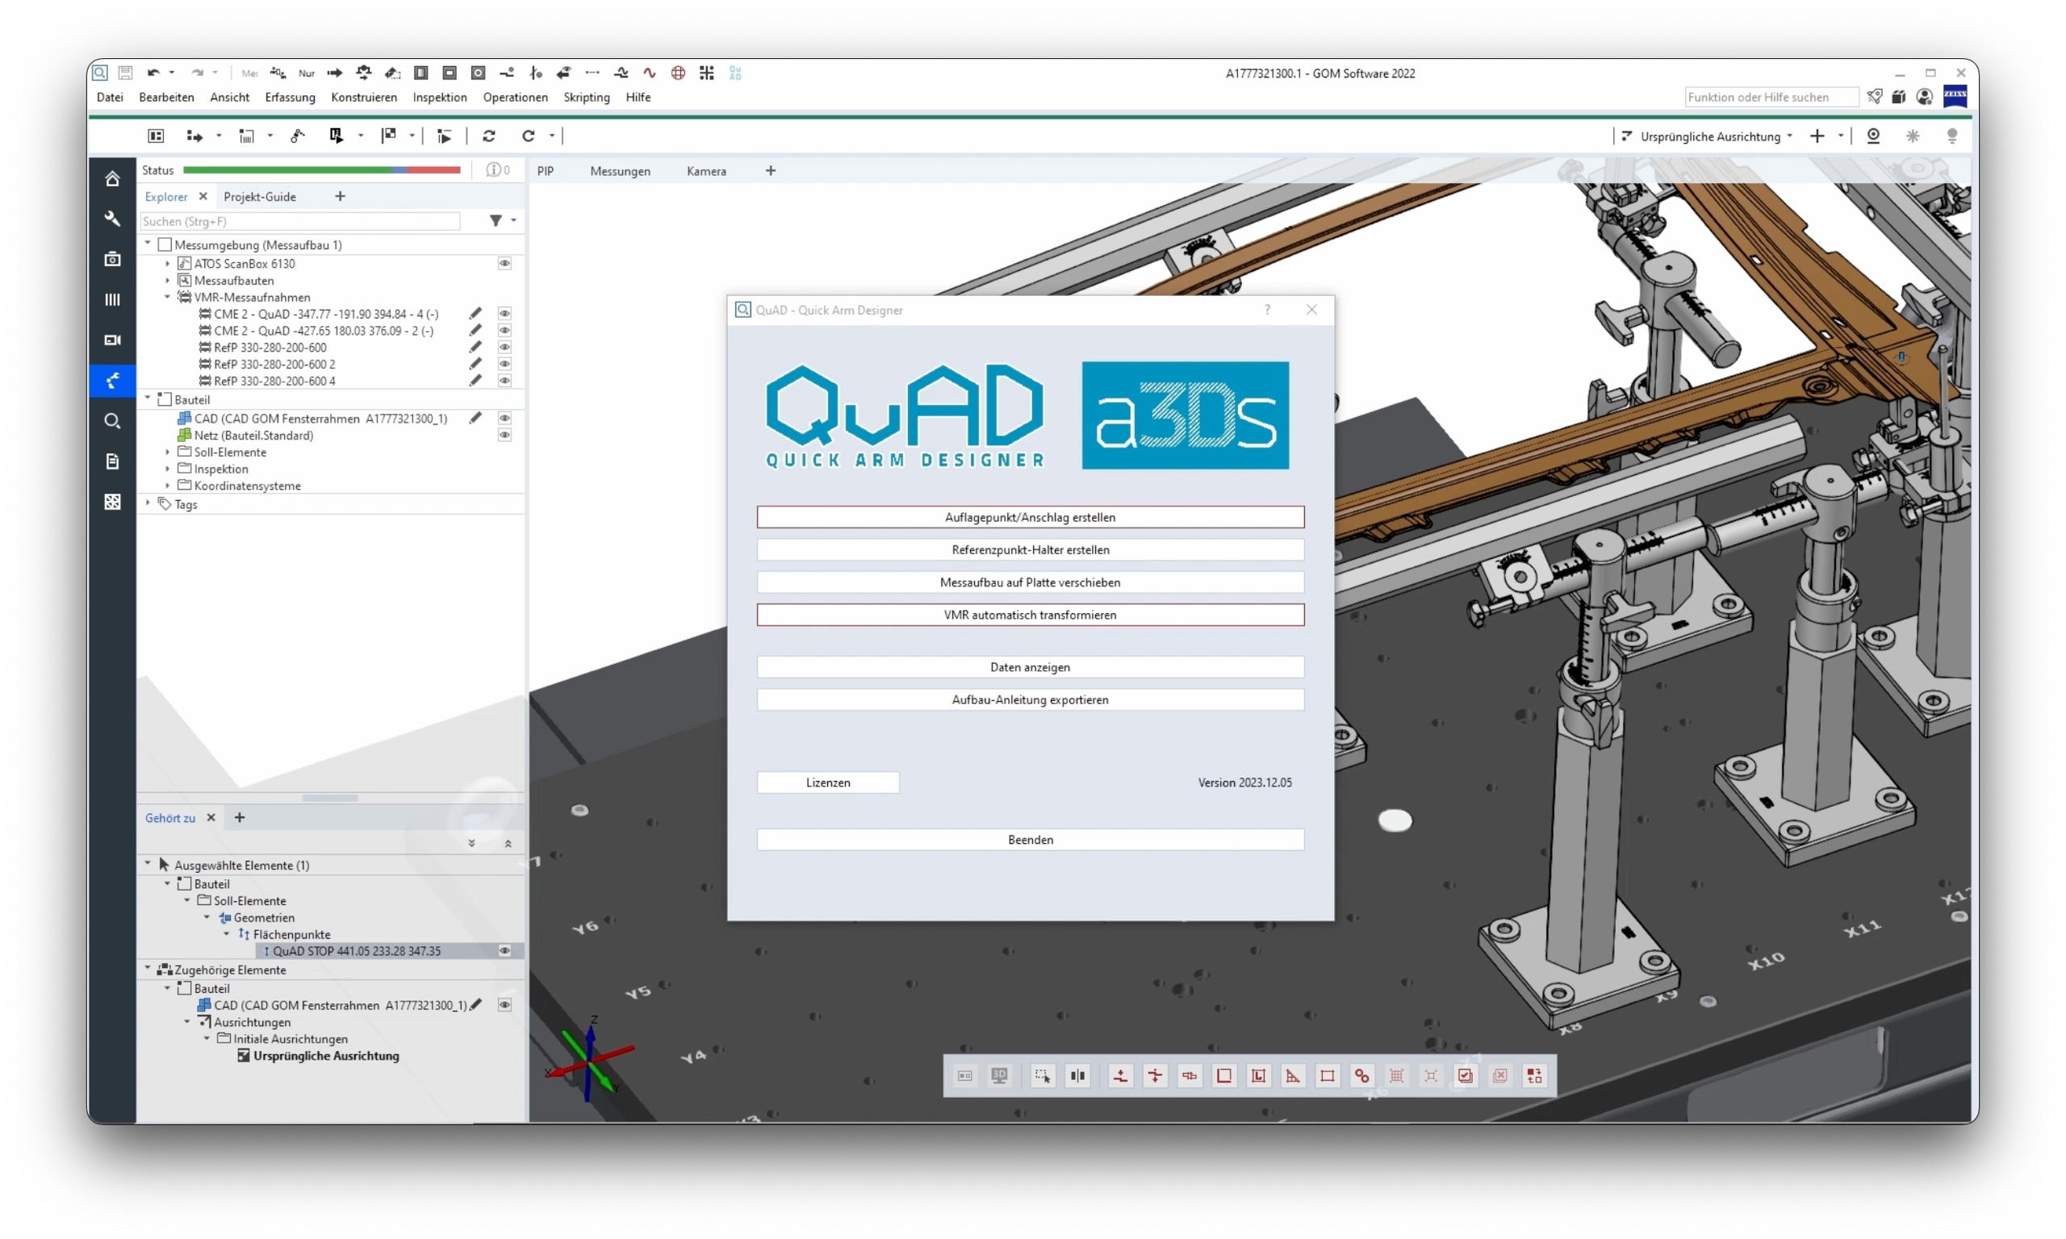Image resolution: width=2066 pixels, height=1239 pixels.
Task: Expand the ATOS ScanBox 6130 node
Action: (x=168, y=263)
